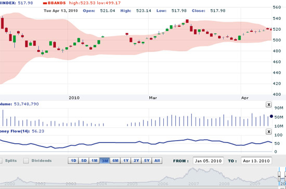
Task: Select the 1D time range
Action: (x=73, y=161)
